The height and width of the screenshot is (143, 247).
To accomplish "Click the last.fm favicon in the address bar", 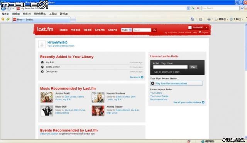I will [19, 8].
